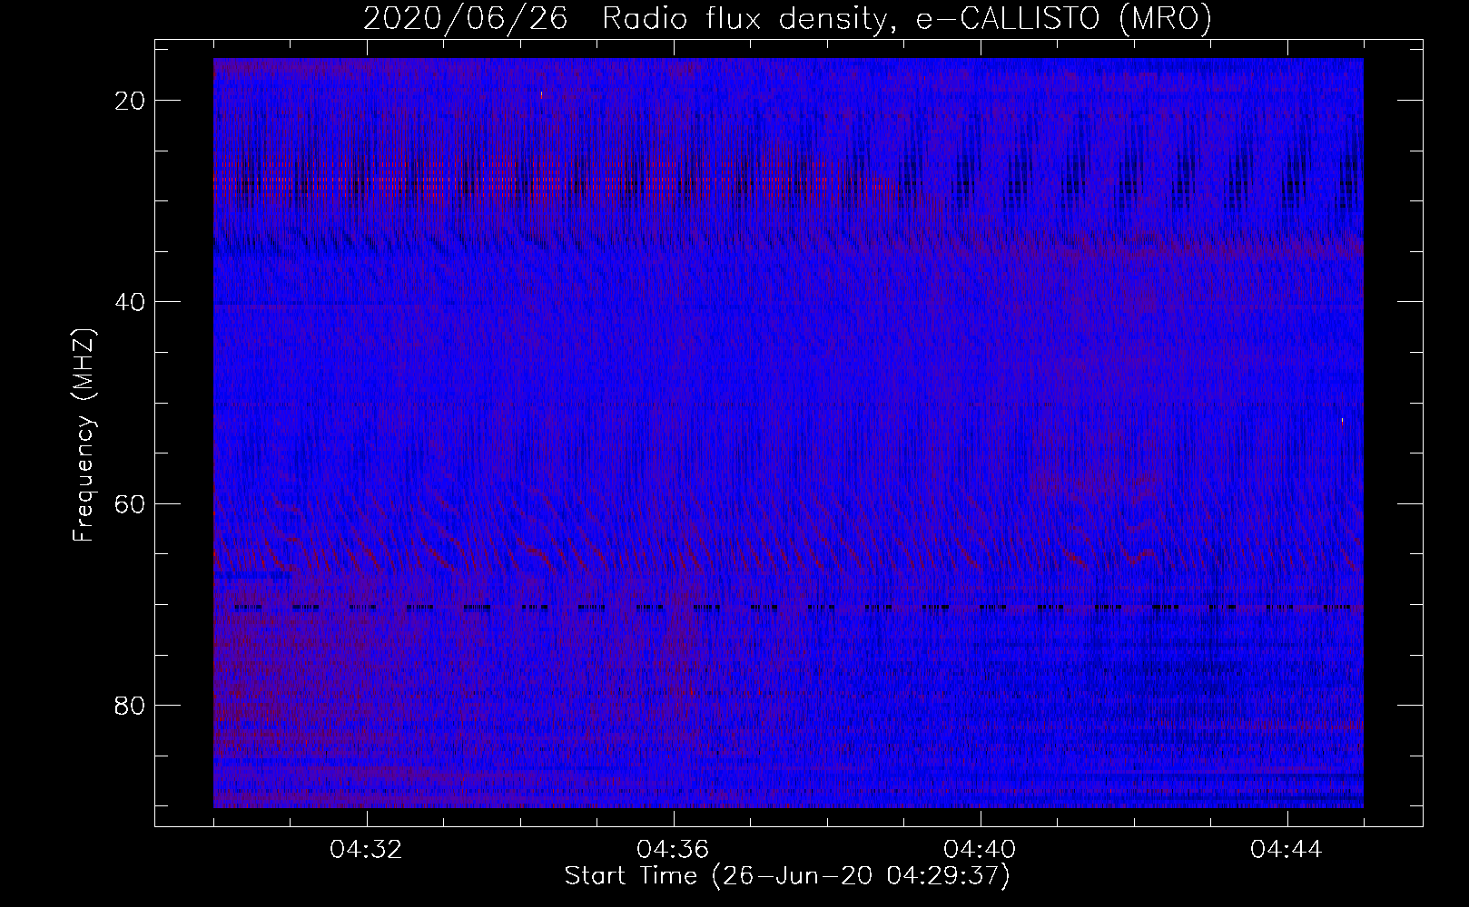The height and width of the screenshot is (907, 1469).
Task: Click the plot title mentioning e-CALLISTO (MRO)
Action: [x=787, y=19]
